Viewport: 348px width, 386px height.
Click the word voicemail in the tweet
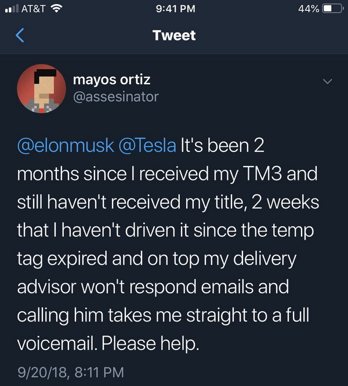pos(57,344)
